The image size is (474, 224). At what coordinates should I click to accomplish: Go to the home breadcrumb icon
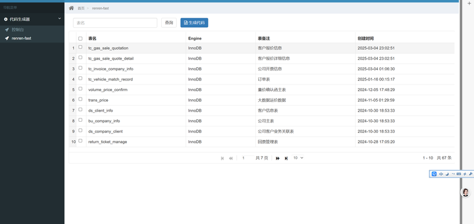[x=71, y=8]
